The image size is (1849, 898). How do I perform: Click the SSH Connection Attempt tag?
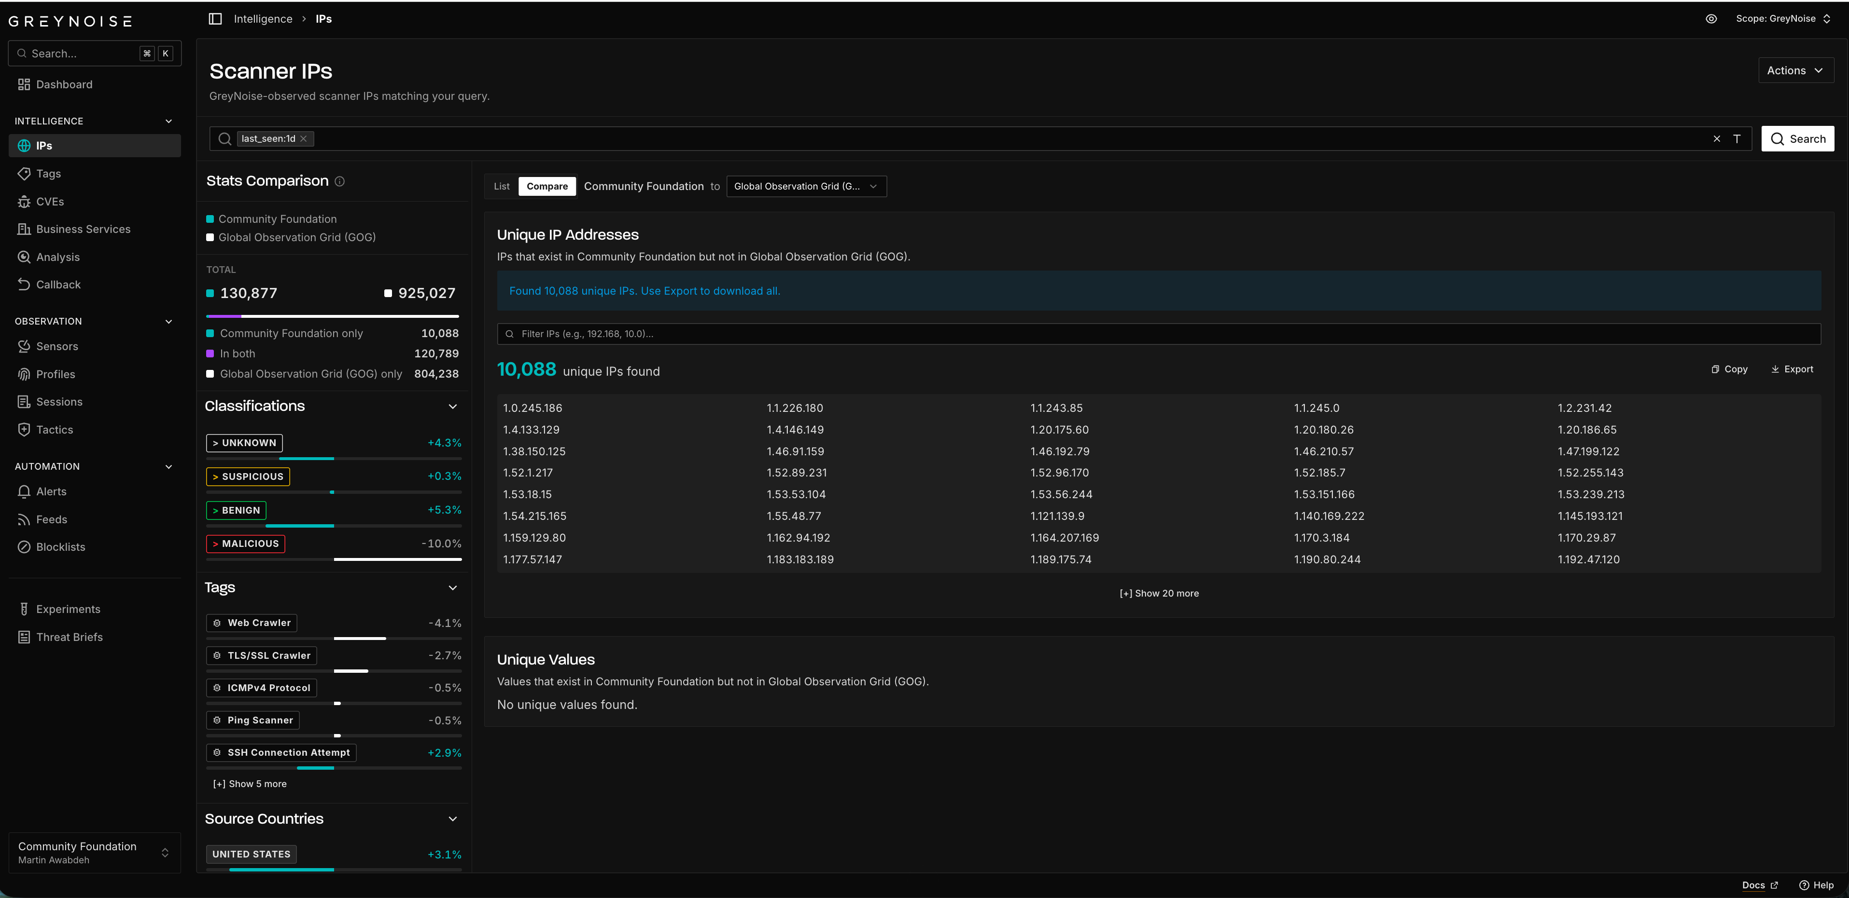coord(281,752)
